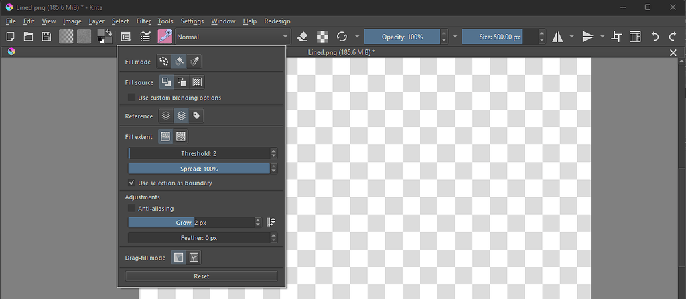Enable Use custom blending options
Image resolution: width=686 pixels, height=299 pixels.
132,98
